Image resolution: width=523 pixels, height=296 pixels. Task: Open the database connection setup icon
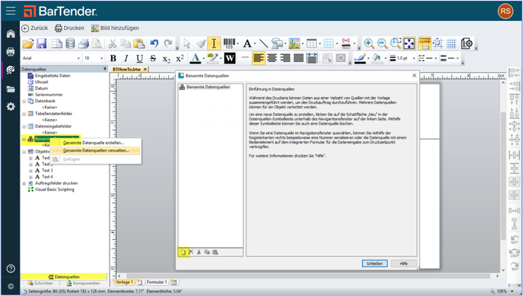(x=70, y=43)
